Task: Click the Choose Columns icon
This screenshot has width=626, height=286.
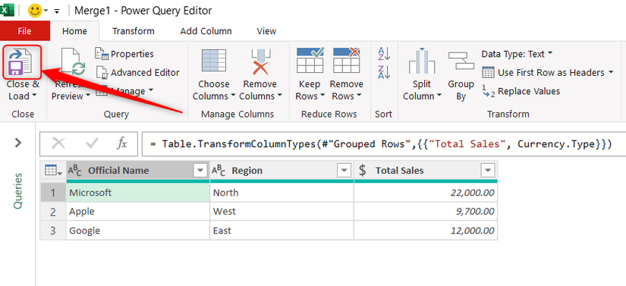Action: click(214, 61)
